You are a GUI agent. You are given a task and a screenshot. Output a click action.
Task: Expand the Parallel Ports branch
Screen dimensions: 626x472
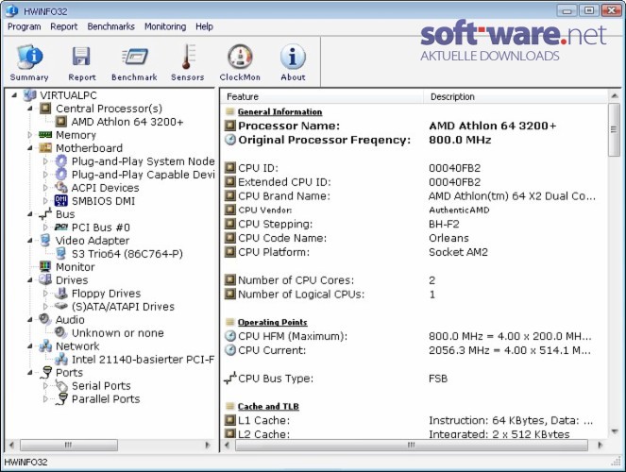coord(45,399)
